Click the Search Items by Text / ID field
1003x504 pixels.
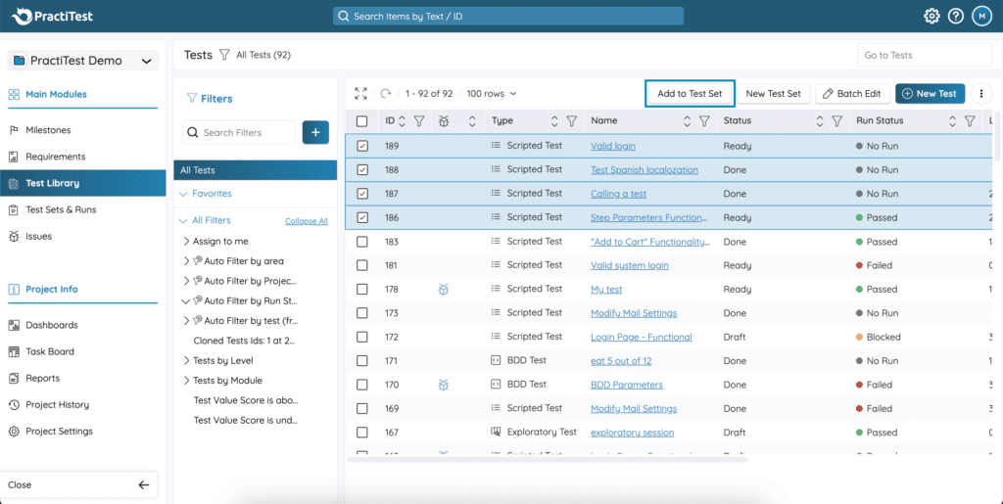[507, 16]
